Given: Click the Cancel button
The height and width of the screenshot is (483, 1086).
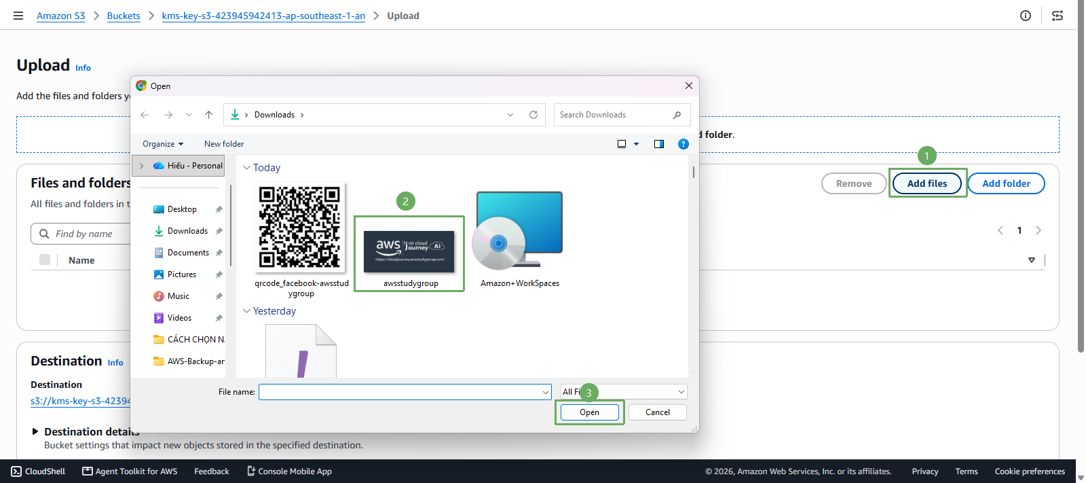Looking at the screenshot, I should [x=657, y=412].
